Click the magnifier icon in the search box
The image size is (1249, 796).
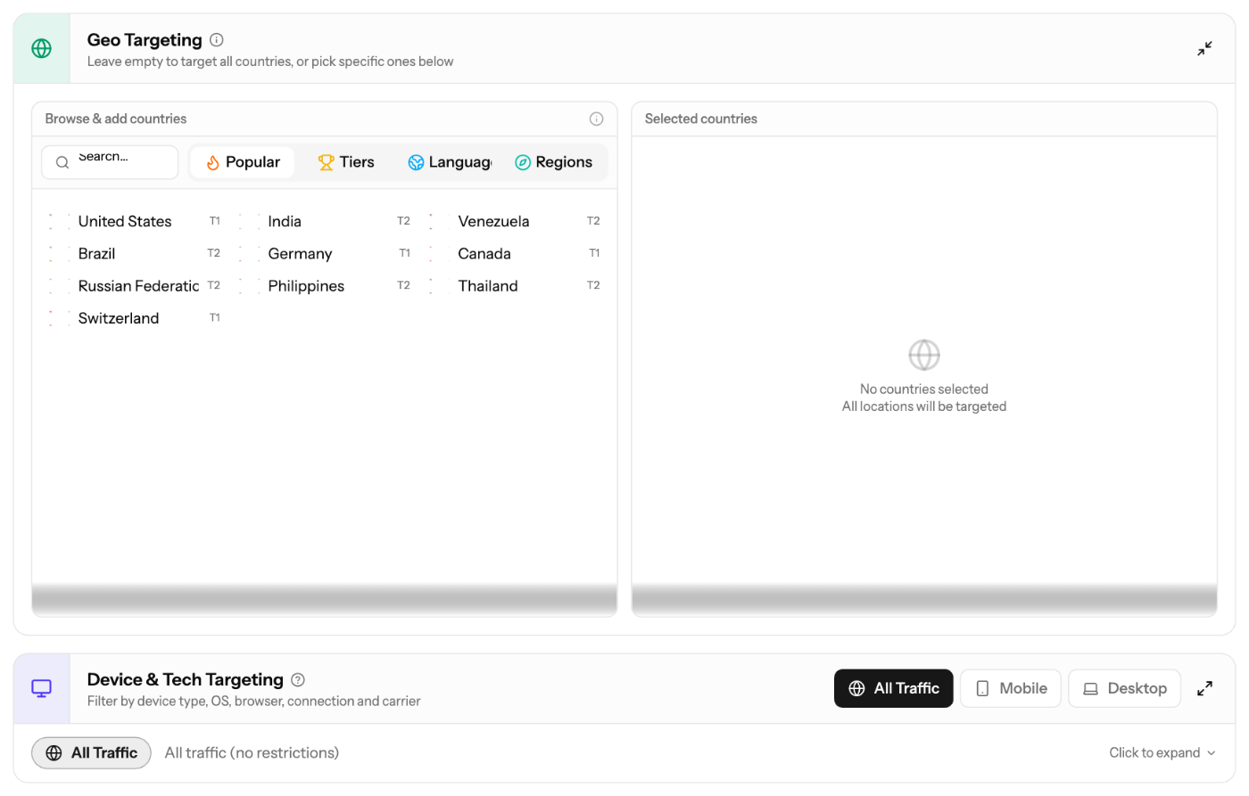tap(62, 162)
